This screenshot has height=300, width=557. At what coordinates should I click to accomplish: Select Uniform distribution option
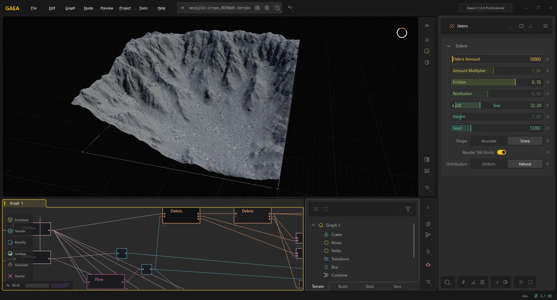(x=489, y=164)
